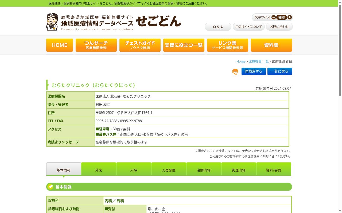This screenshot has width=342, height=213.
Task: Follow the Home breadcrumb link
Action: point(241,61)
